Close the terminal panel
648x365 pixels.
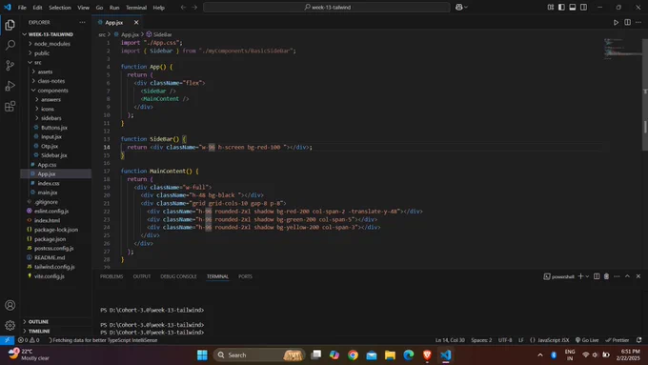[638, 276]
